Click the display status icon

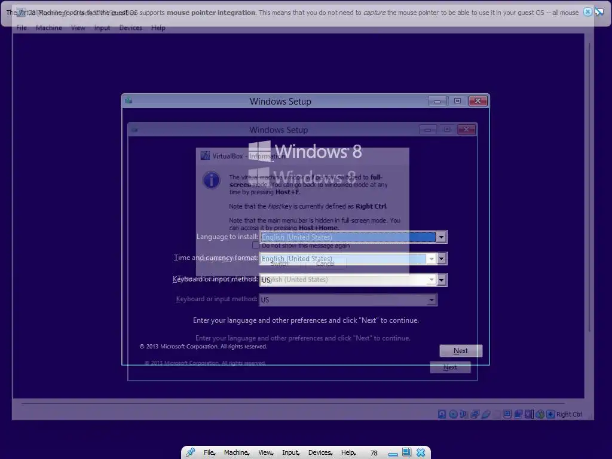tap(507, 414)
